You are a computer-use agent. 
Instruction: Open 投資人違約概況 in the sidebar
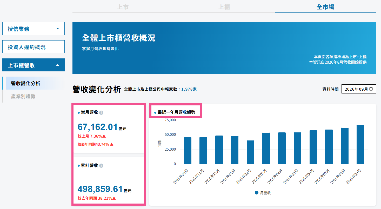tap(34, 47)
